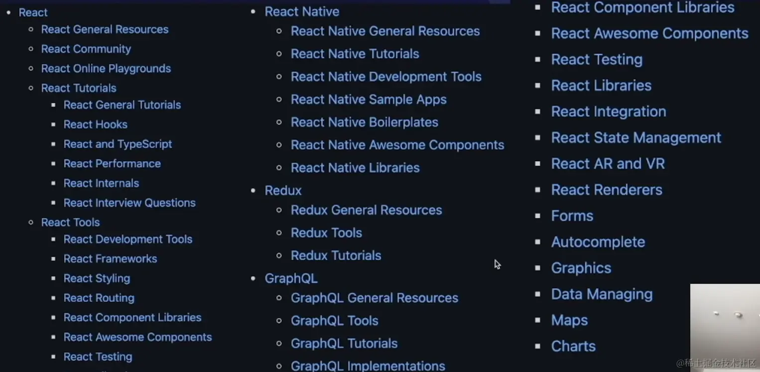Open React Native Development Tools
The width and height of the screenshot is (760, 372).
[x=386, y=76]
